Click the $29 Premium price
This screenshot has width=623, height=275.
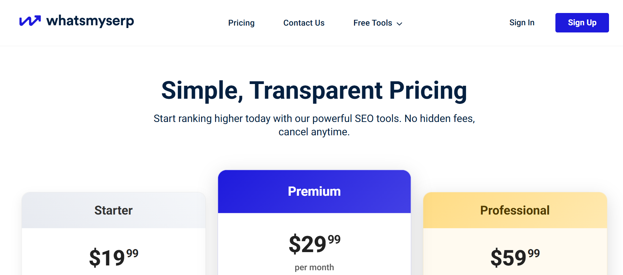pyautogui.click(x=308, y=245)
